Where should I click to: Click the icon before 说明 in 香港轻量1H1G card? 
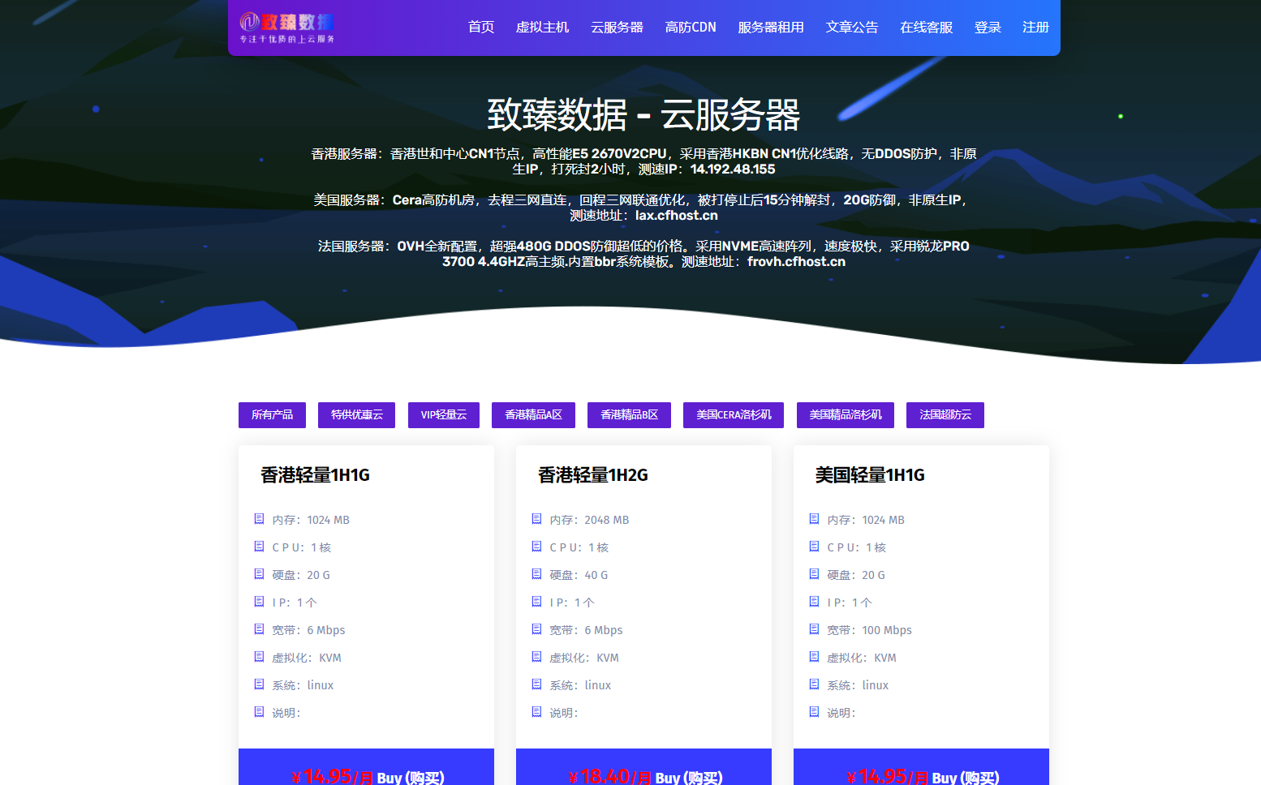pos(259,712)
